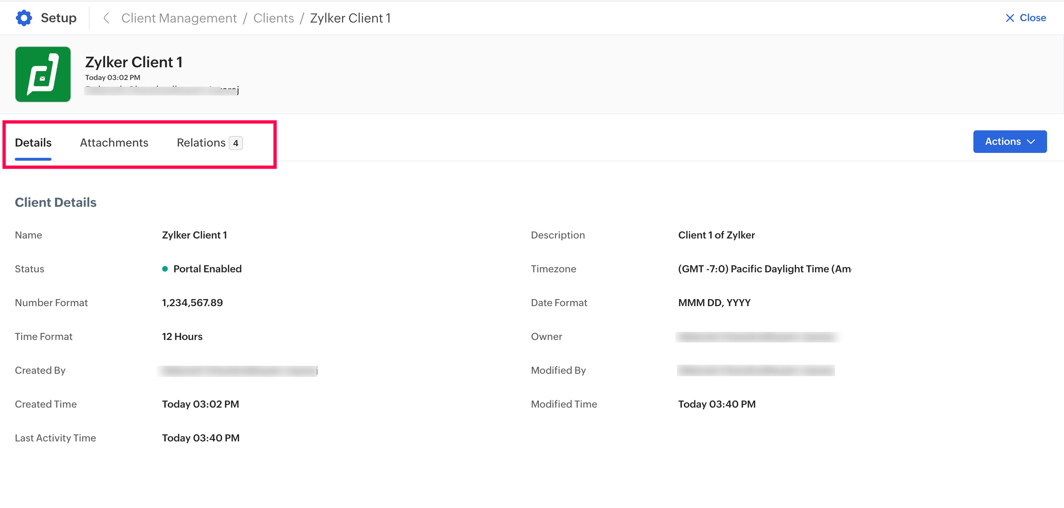Click the Actions chevron arrow
The image size is (1064, 508).
tap(1031, 142)
